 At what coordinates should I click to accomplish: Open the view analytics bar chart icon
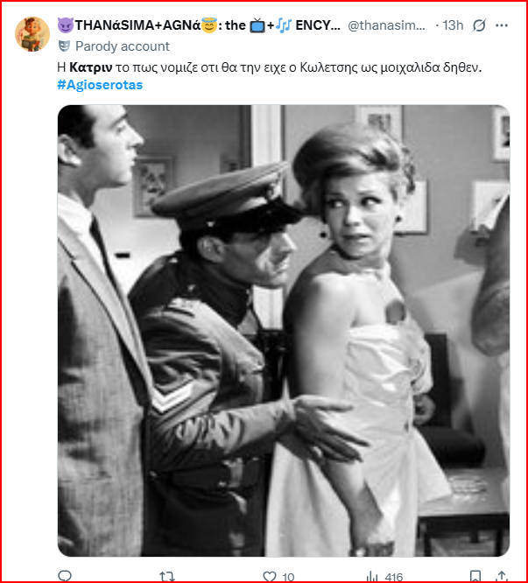click(x=372, y=577)
